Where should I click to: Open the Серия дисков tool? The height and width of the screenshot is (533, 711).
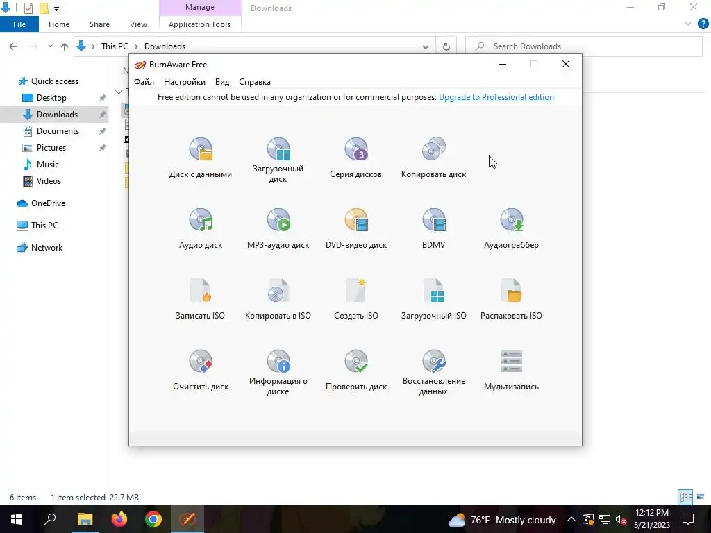[356, 158]
